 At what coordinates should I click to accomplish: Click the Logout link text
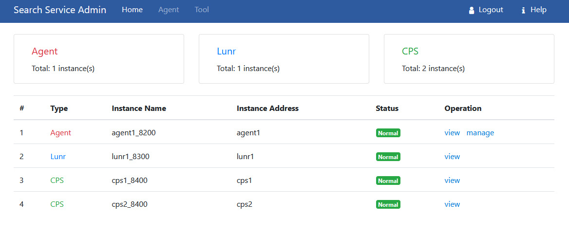[491, 10]
